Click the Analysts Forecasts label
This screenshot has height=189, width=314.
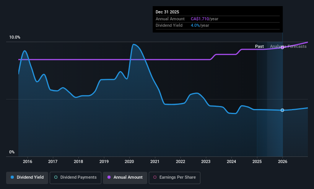288,46
